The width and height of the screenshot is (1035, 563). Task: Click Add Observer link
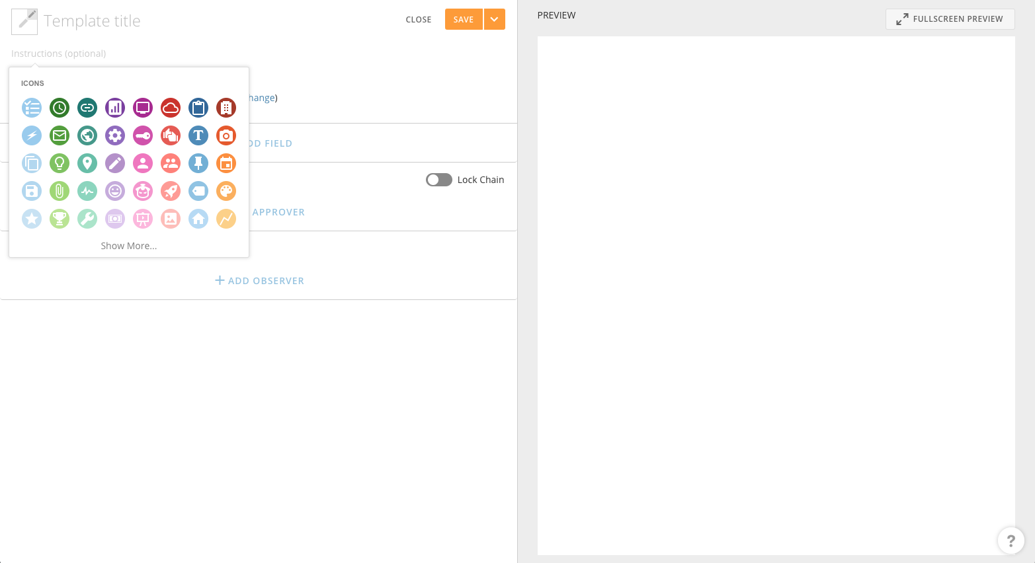[x=260, y=281]
